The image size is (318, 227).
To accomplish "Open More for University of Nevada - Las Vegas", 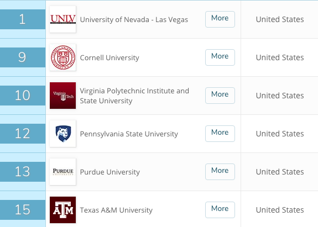I will [220, 19].
